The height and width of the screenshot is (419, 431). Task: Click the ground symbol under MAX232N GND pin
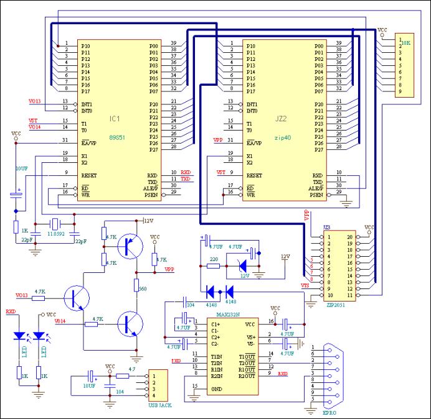pyautogui.click(x=194, y=398)
